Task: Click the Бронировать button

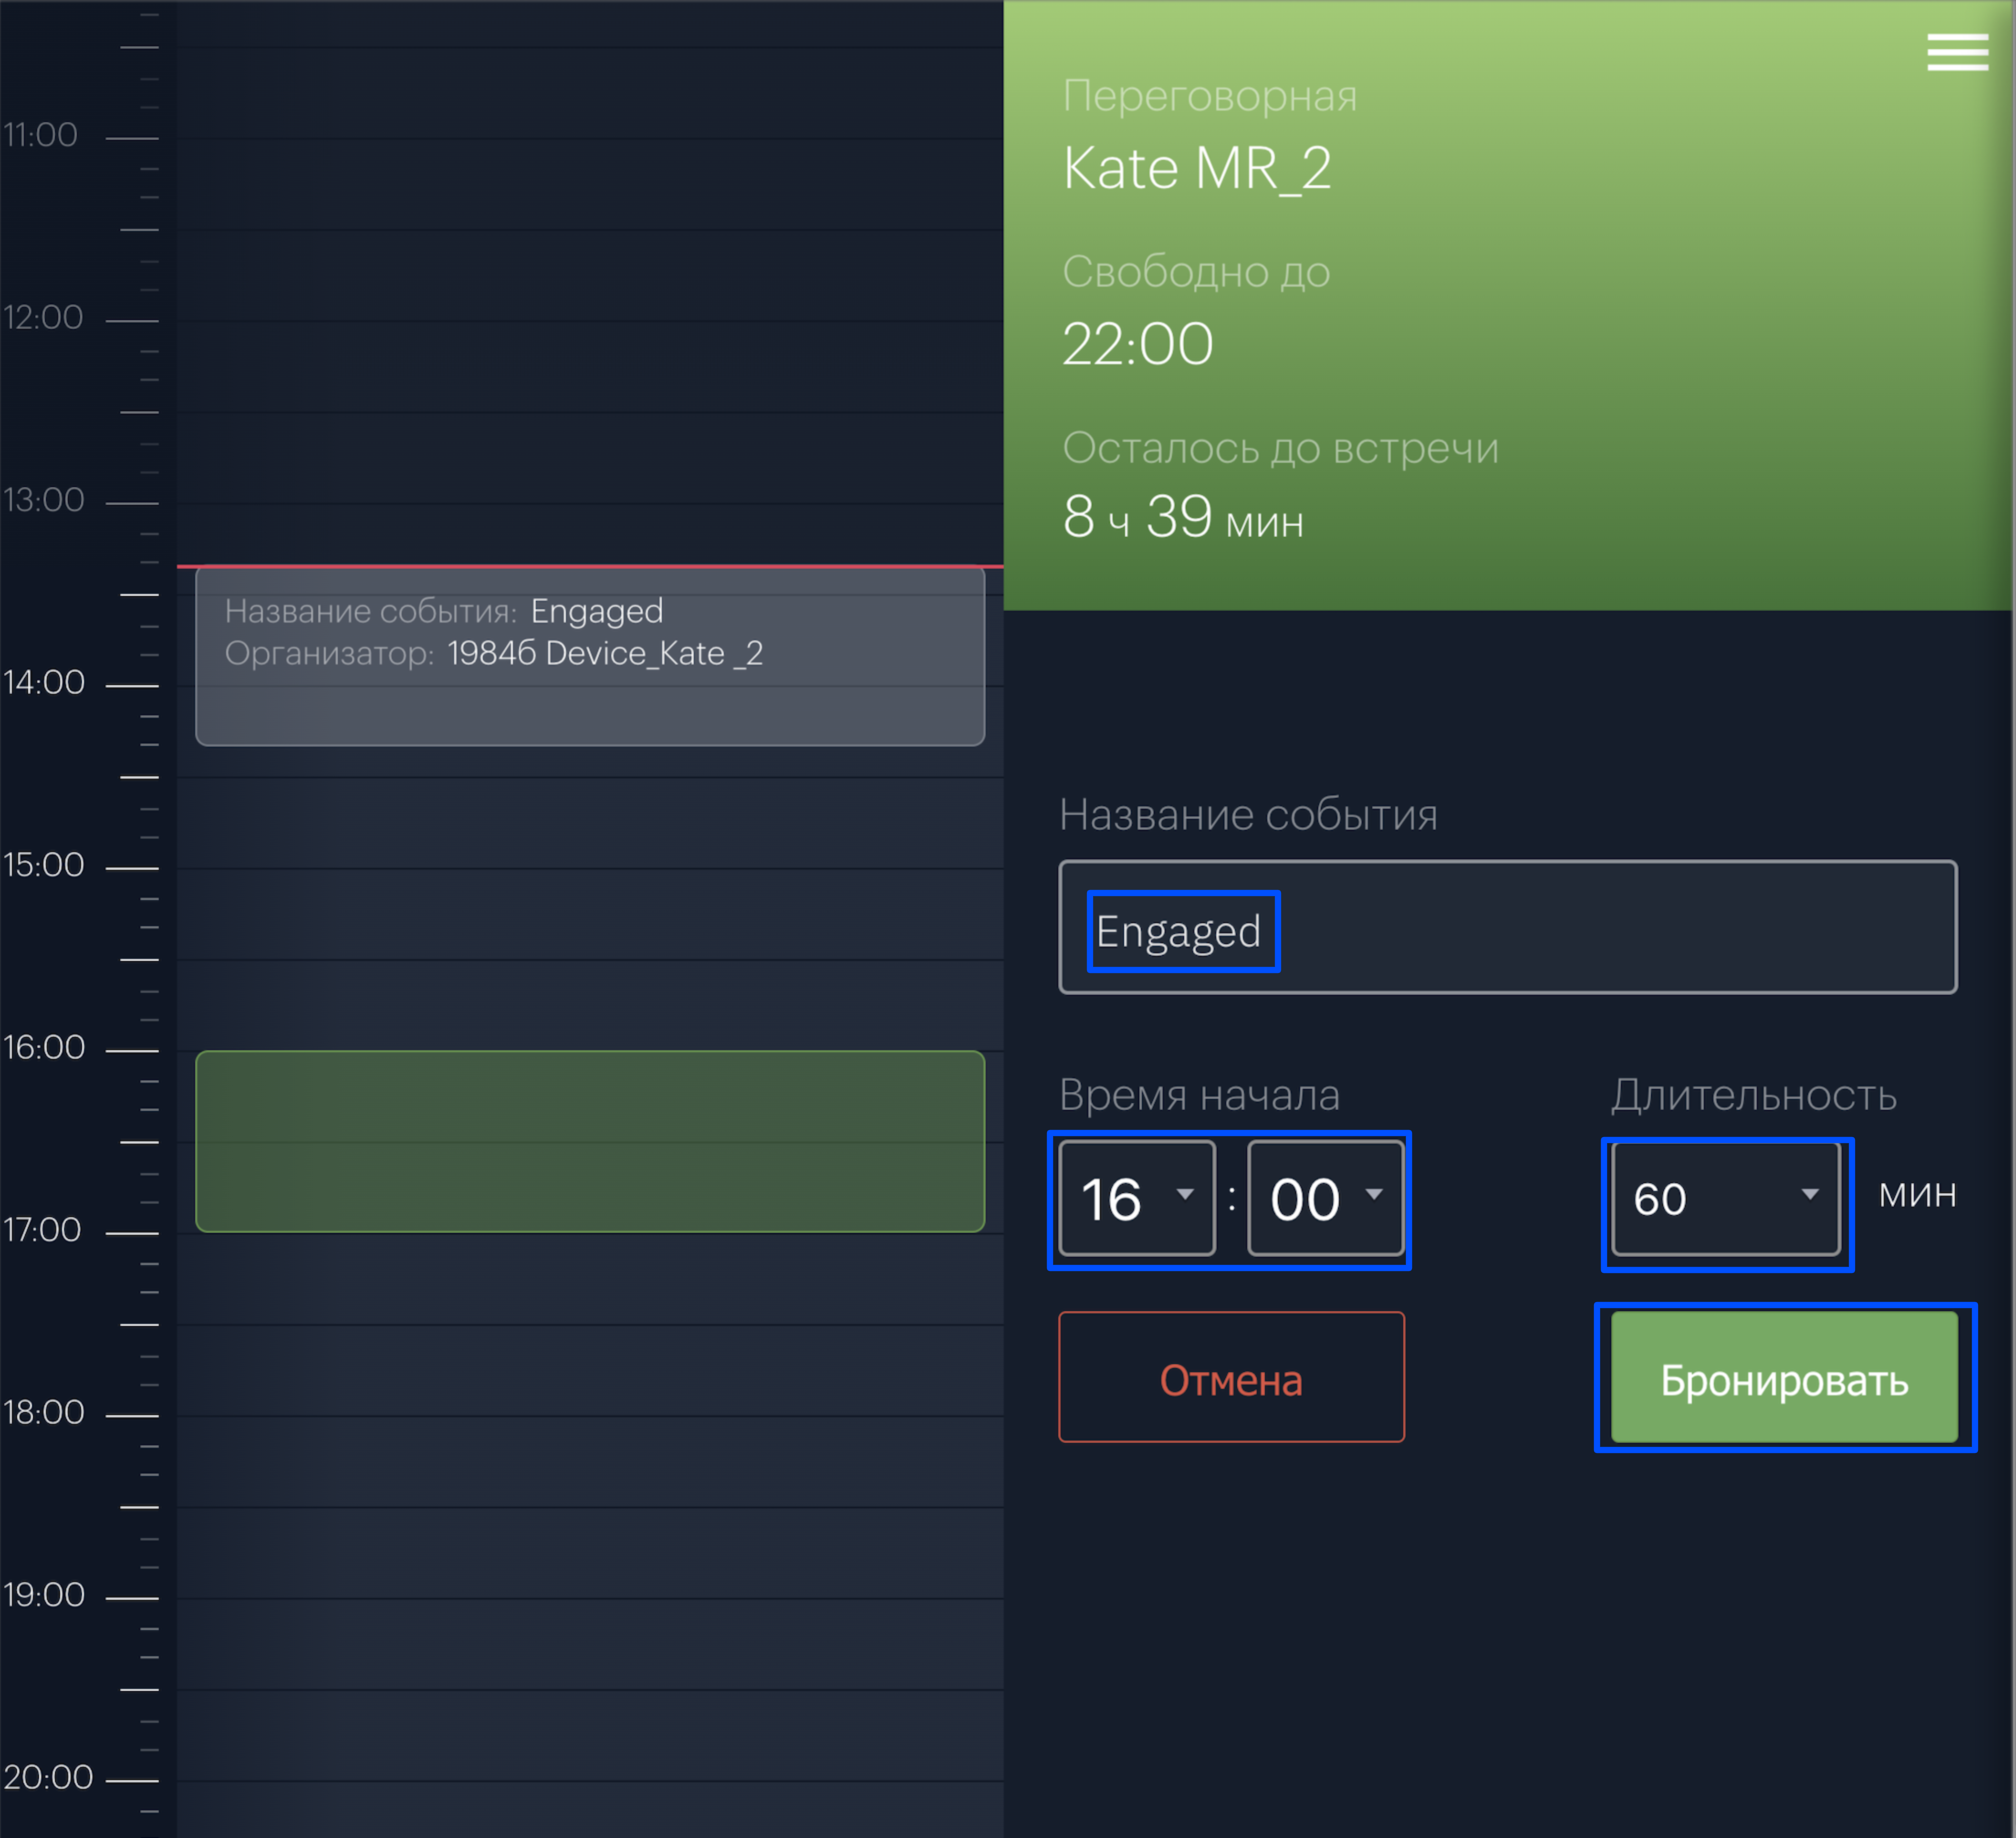Action: [1784, 1377]
